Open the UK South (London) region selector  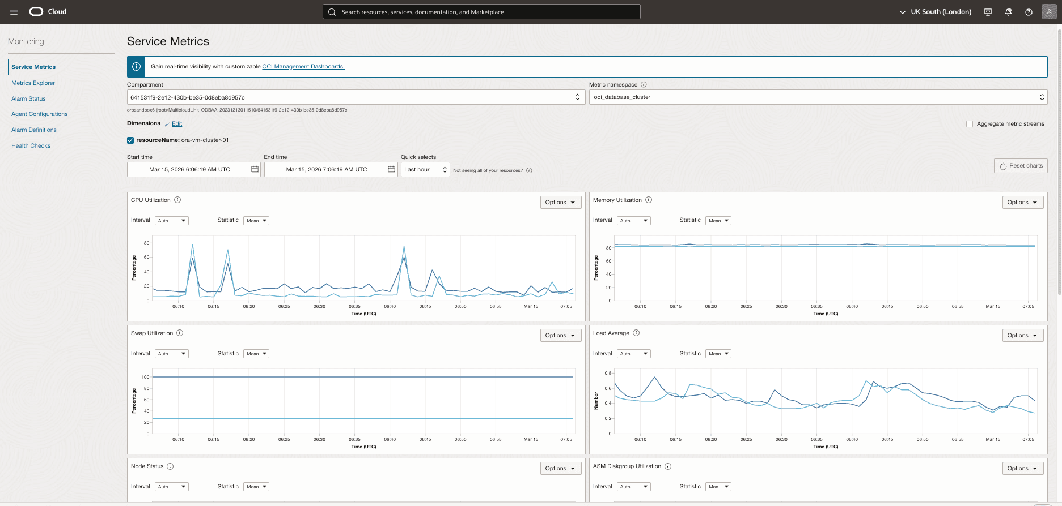pyautogui.click(x=936, y=12)
